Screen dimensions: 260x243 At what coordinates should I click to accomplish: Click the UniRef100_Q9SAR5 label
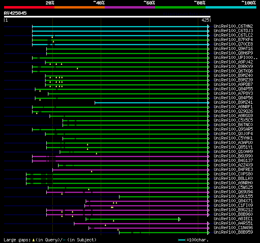pyautogui.click(x=233, y=129)
